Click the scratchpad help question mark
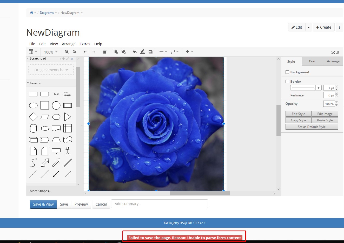The image size is (344, 243). point(60,59)
